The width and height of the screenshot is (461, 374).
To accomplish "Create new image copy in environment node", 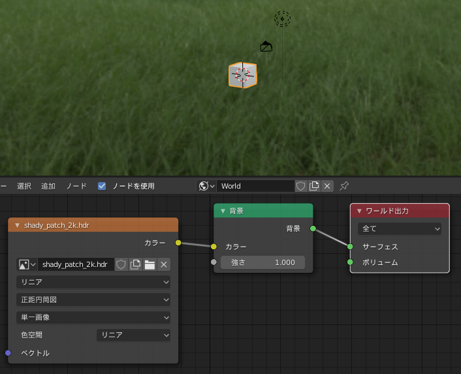I will click(x=135, y=264).
